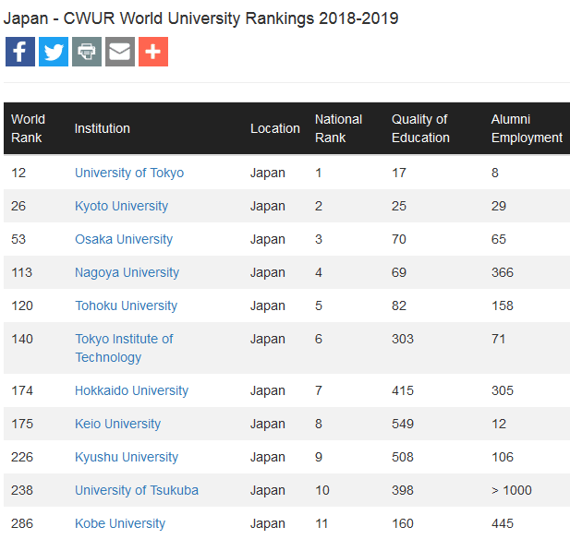Select world rank 226 cell for Kyushu
570x539 pixels.
(22, 457)
